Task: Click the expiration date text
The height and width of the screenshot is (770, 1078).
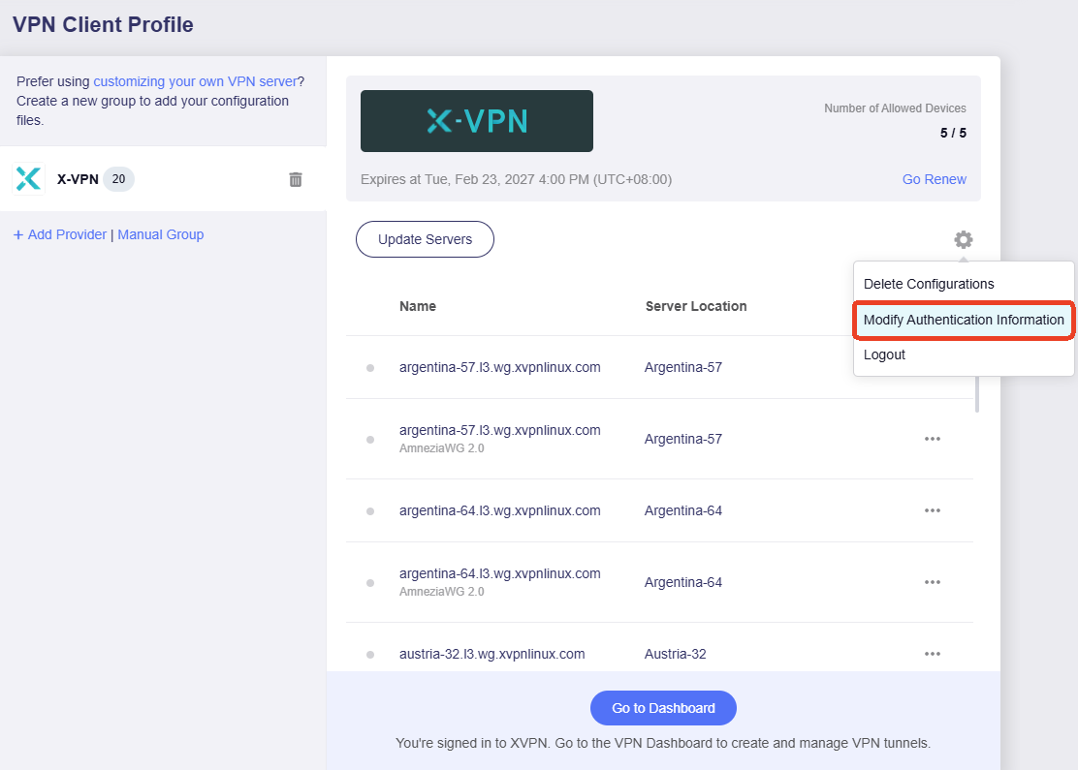Action: [x=517, y=179]
